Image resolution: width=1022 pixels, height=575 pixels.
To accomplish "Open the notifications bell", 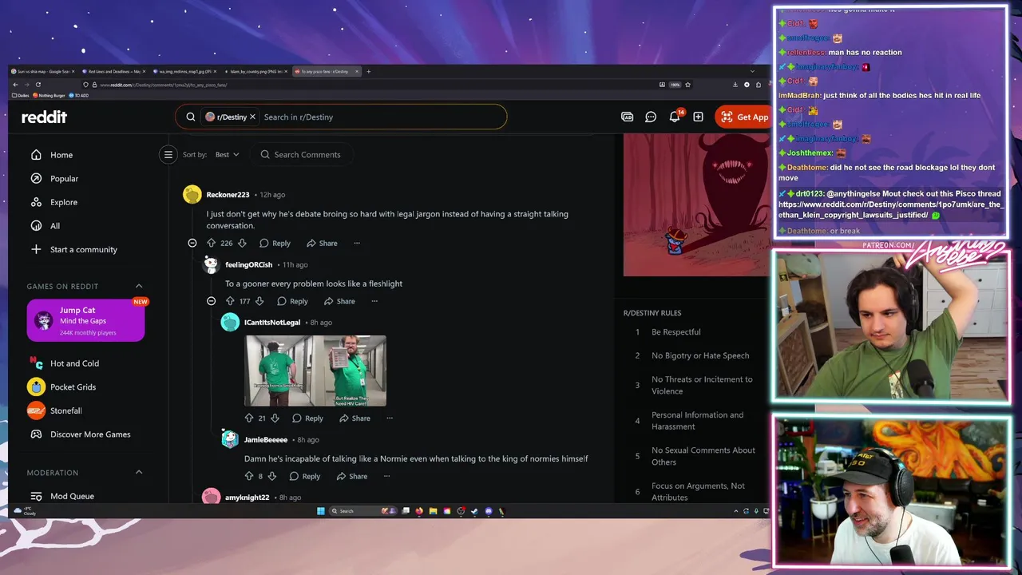I will (675, 117).
